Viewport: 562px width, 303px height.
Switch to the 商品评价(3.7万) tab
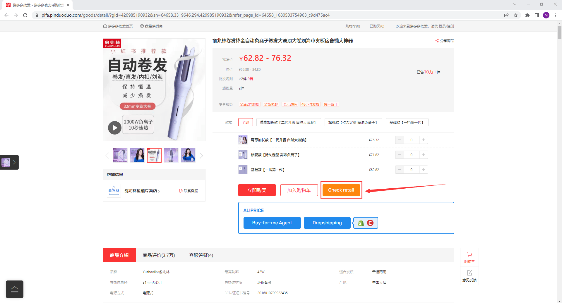[x=159, y=255]
